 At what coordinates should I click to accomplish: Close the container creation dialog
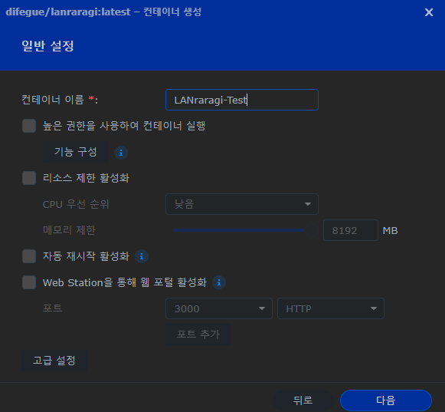tap(429, 12)
